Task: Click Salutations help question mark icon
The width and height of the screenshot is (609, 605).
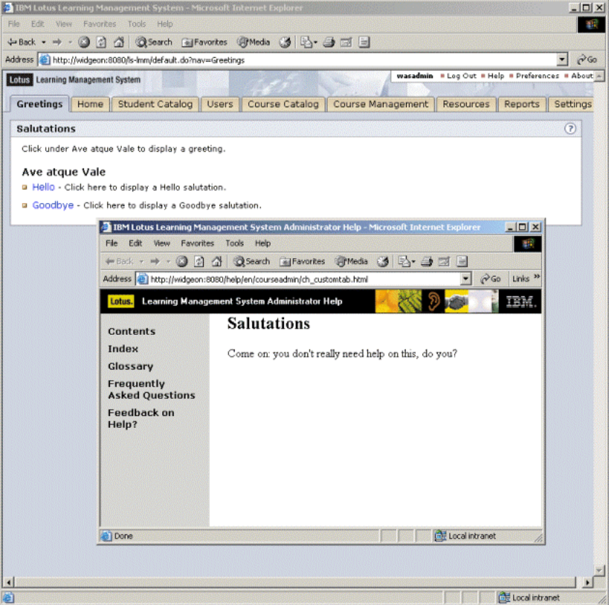Action: coord(570,128)
